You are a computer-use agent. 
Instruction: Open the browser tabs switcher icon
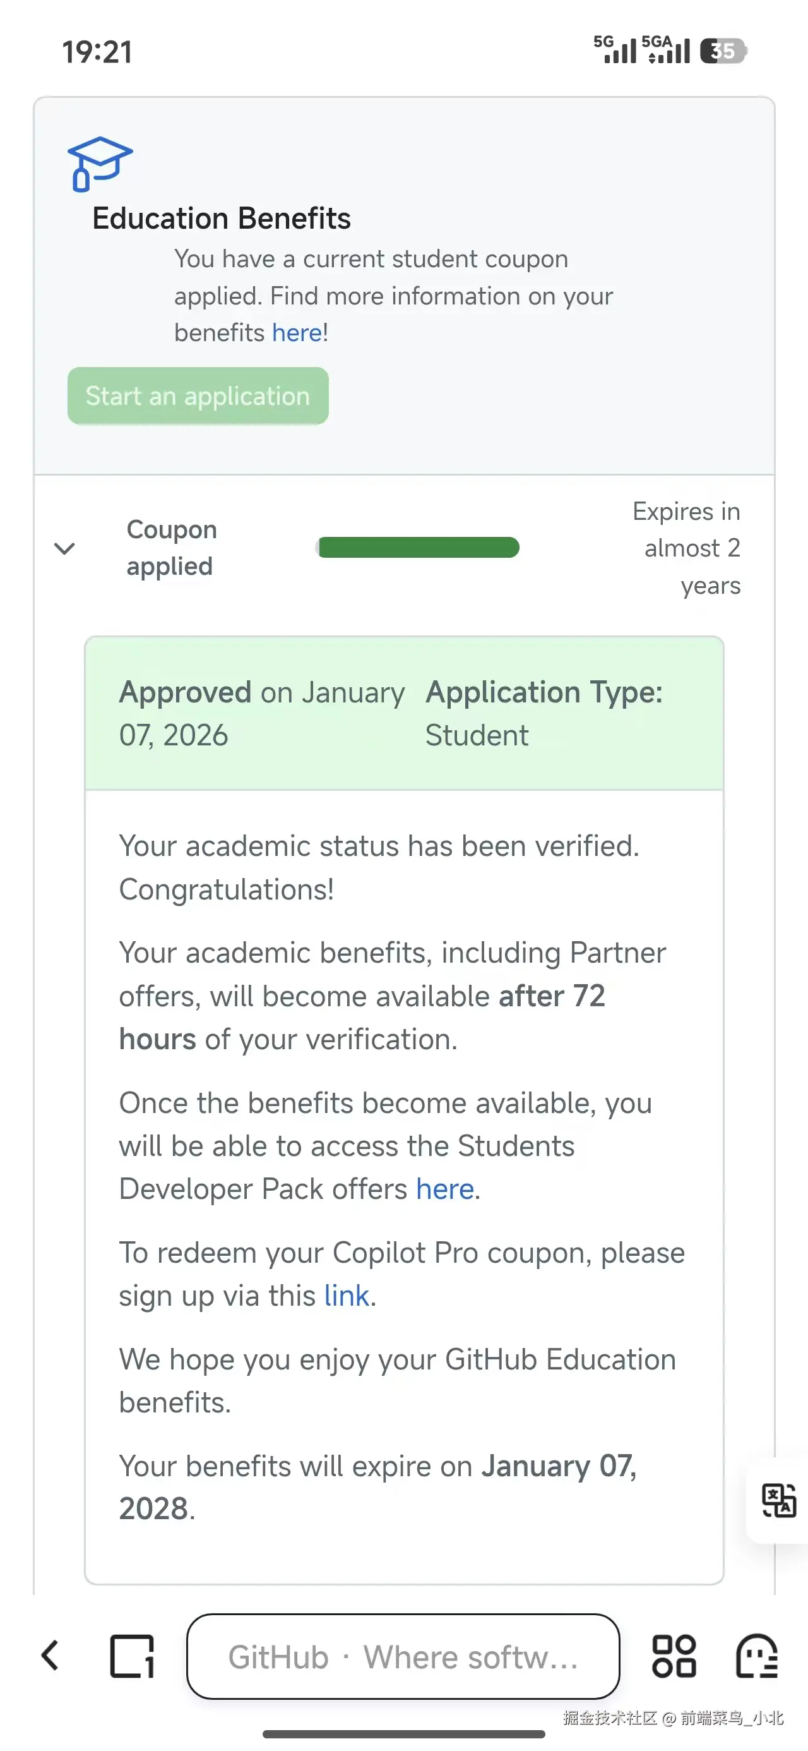coord(132,1656)
